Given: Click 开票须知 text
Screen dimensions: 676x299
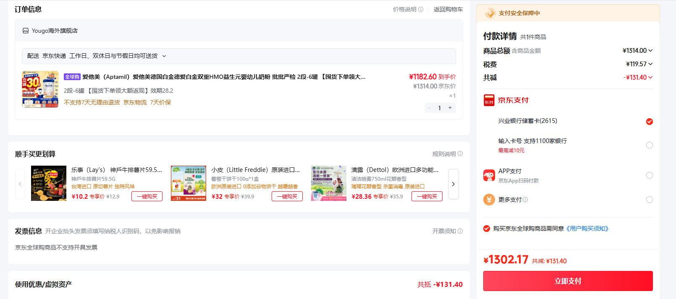Looking at the screenshot, I should pos(444,231).
